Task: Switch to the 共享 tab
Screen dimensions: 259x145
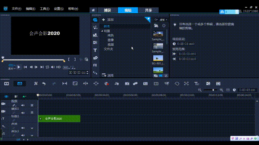Action: tap(149, 10)
